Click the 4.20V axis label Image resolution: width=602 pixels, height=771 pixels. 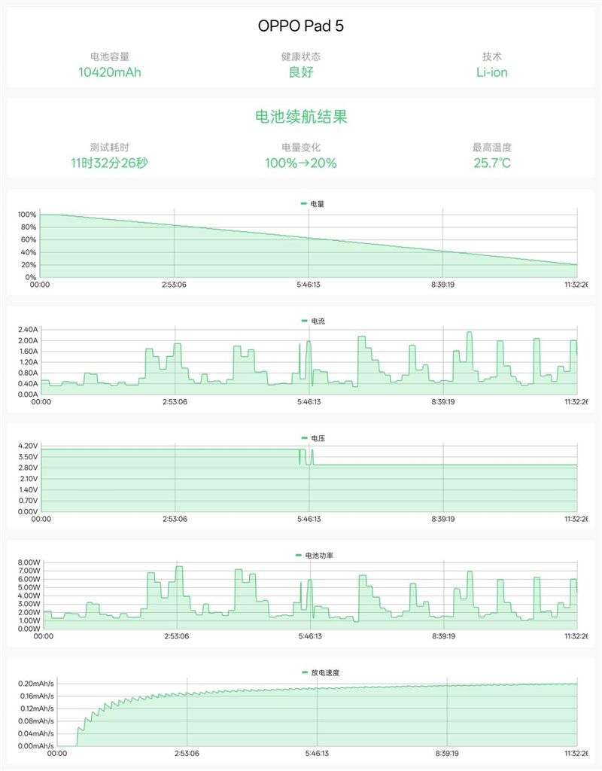pos(28,446)
